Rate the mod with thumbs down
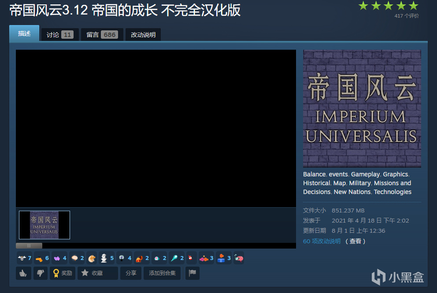Image resolution: width=437 pixels, height=293 pixels. pyautogui.click(x=41, y=273)
